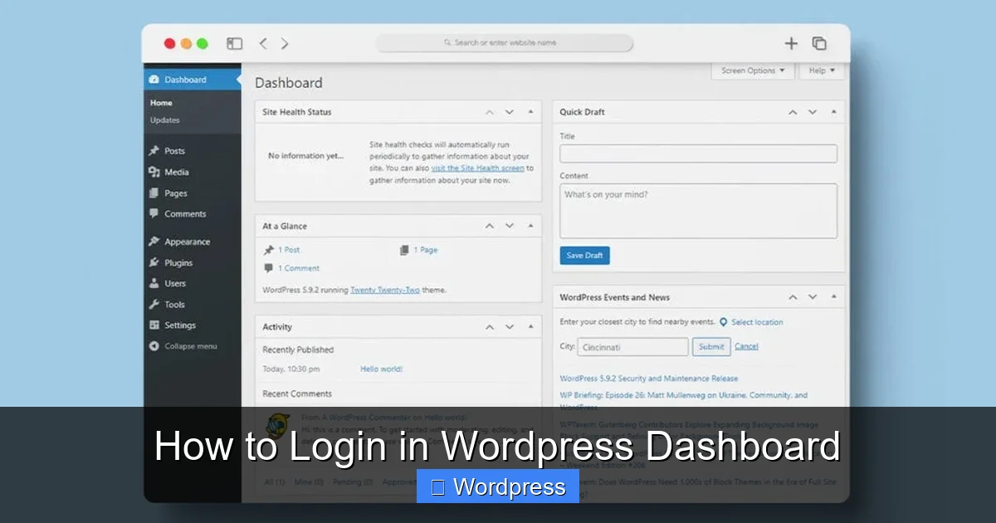The image size is (996, 523).
Task: Open a new browser tab with plus
Action: click(791, 43)
